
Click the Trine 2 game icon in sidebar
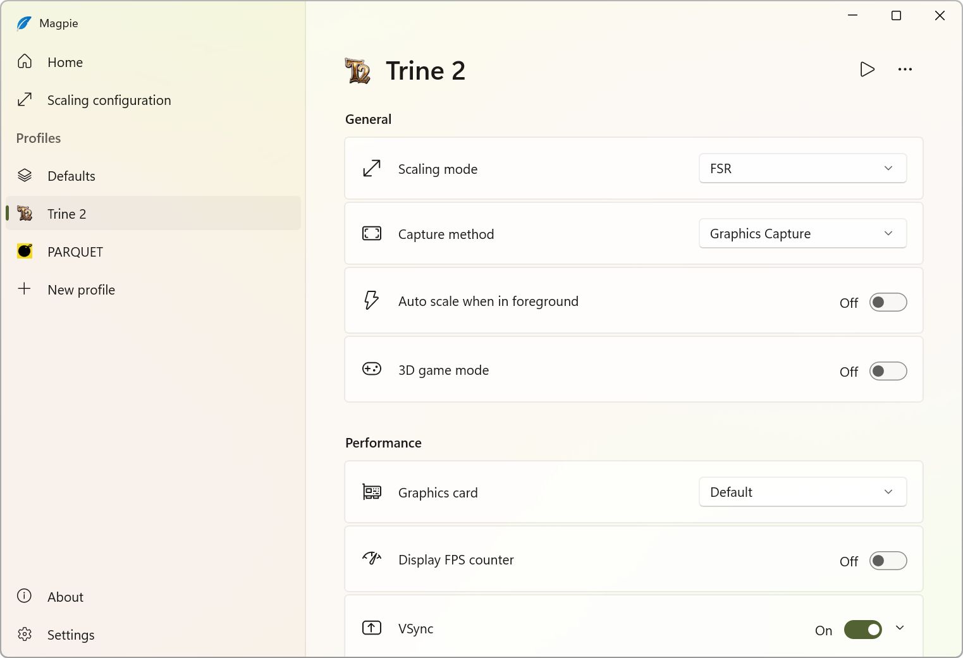point(25,214)
